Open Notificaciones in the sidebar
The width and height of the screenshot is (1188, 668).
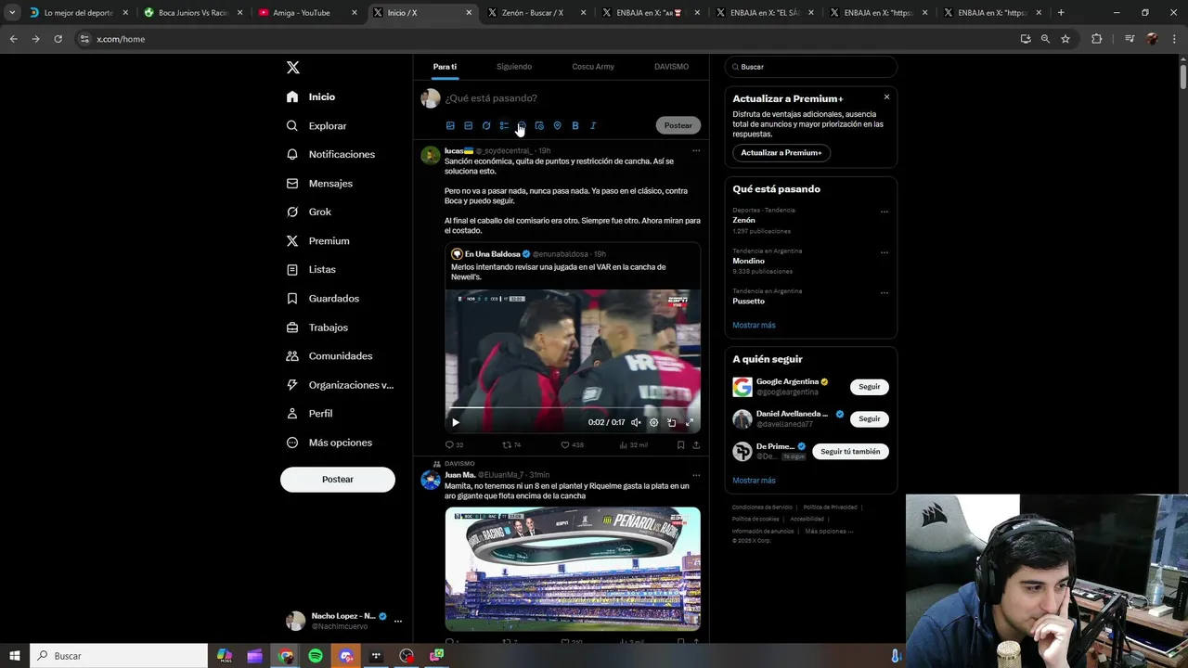330,154
